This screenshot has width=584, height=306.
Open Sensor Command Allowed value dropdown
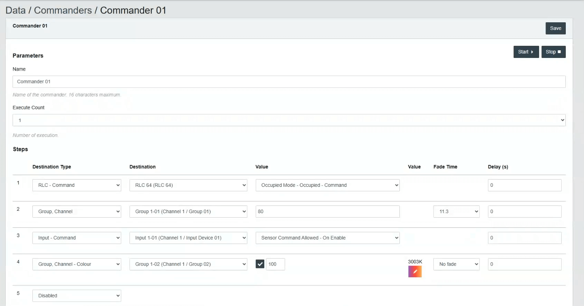327,238
